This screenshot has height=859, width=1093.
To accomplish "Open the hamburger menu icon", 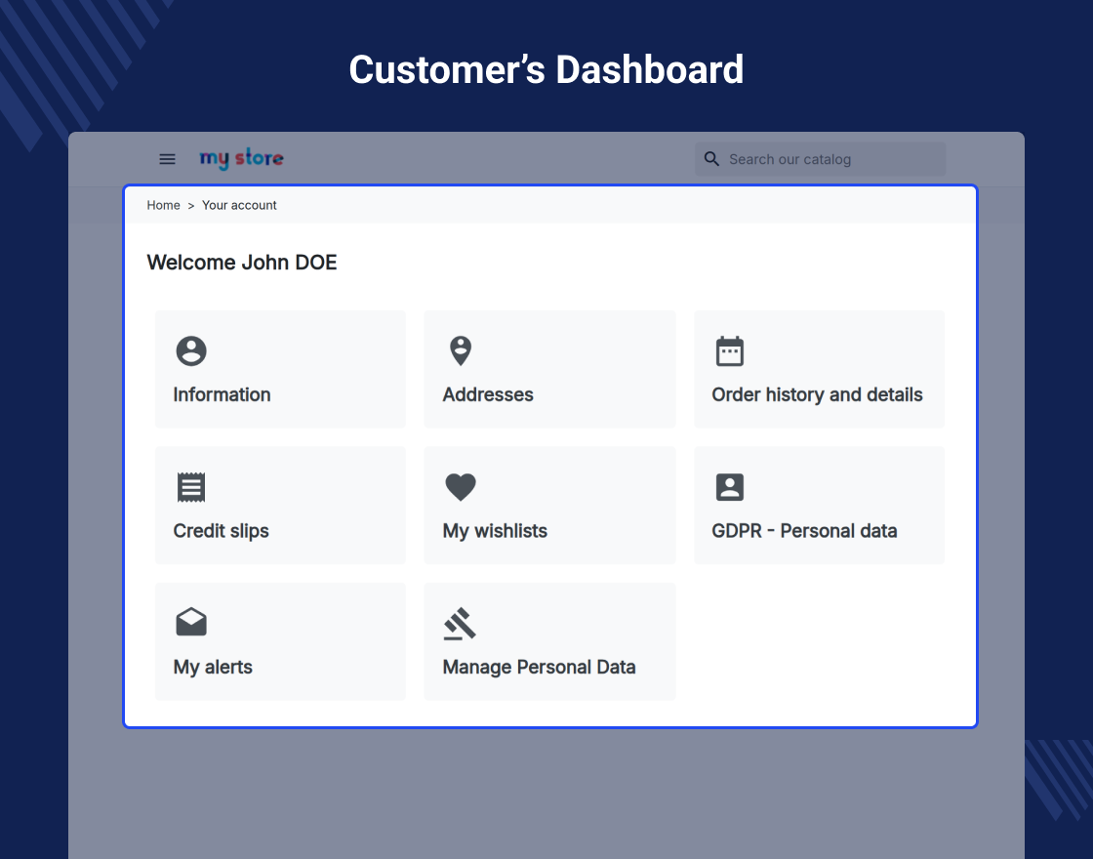I will (167, 159).
